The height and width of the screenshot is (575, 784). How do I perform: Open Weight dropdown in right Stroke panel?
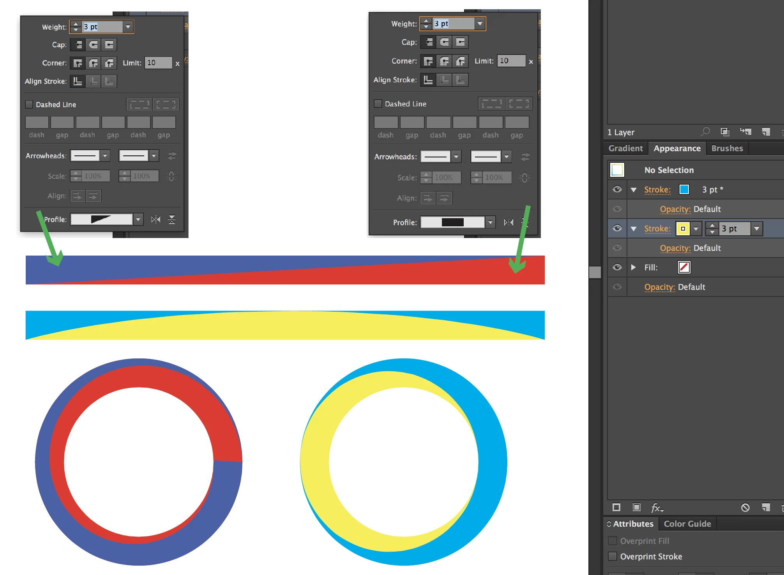(480, 24)
